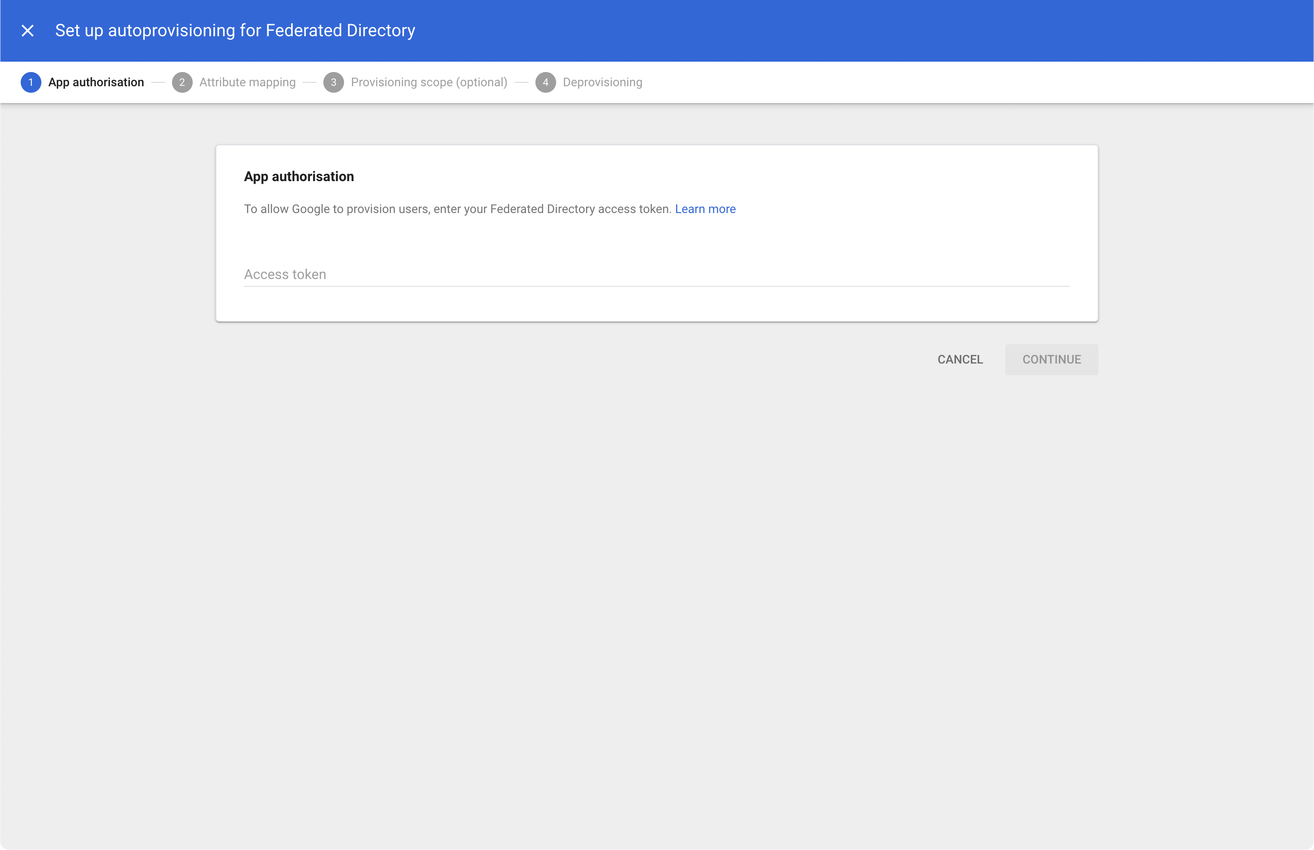Select the Provisioning scope (optional) step label
The image size is (1314, 850).
coord(429,82)
